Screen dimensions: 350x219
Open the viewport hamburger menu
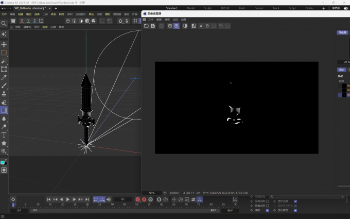[11, 27]
